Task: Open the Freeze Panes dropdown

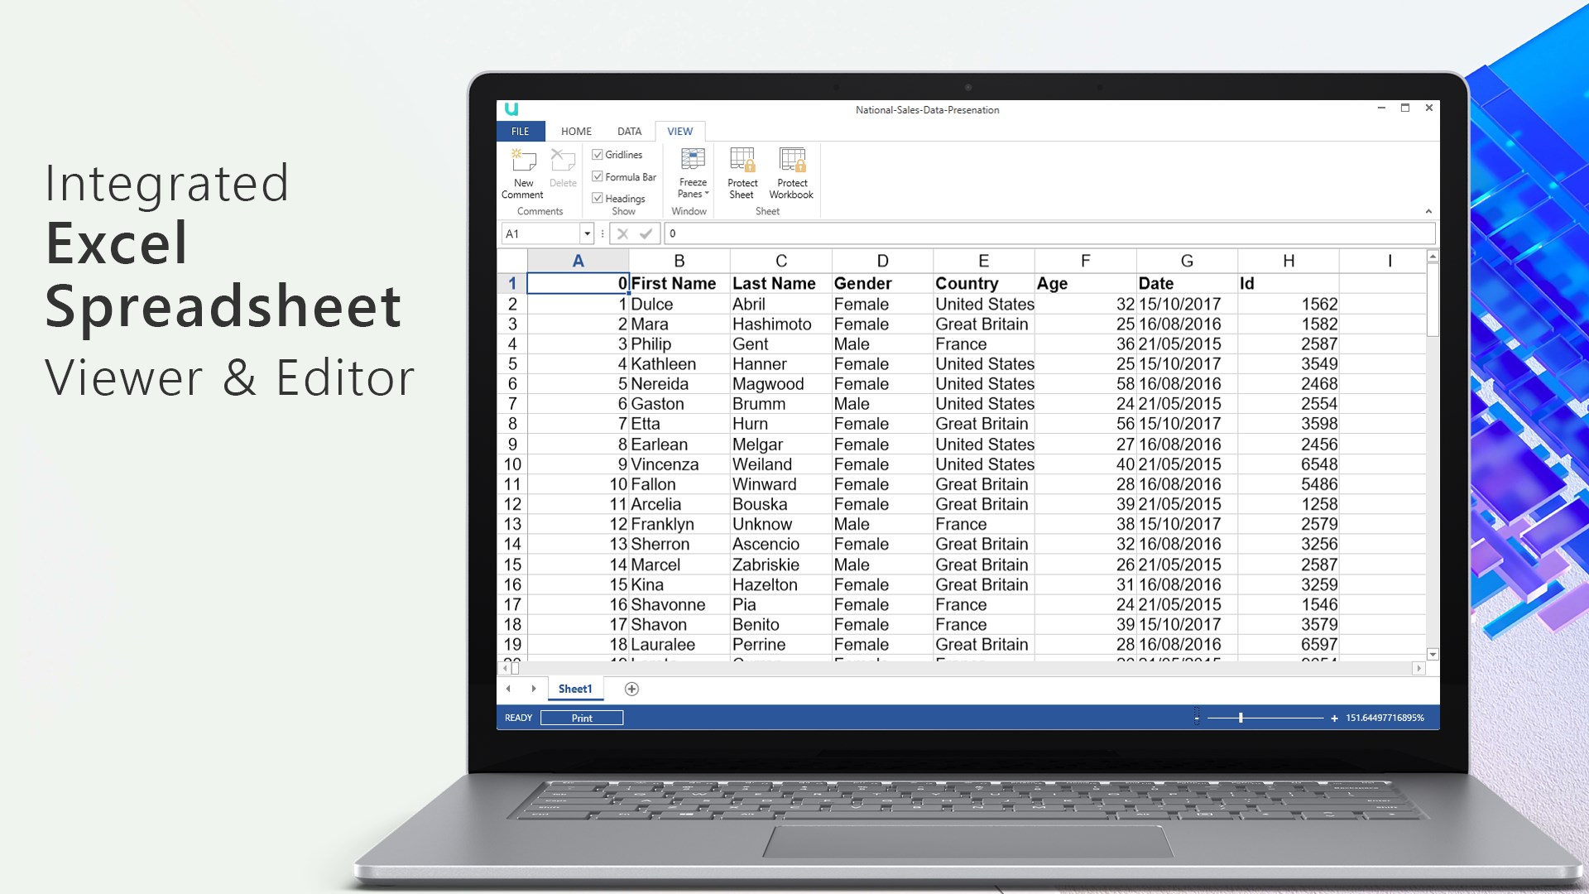Action: click(x=693, y=174)
